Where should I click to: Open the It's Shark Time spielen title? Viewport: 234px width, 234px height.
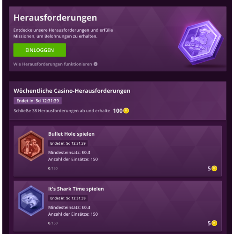tap(76, 189)
